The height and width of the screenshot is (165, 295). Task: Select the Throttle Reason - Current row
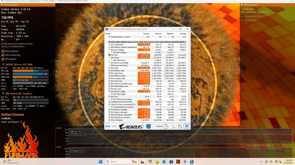147,37
